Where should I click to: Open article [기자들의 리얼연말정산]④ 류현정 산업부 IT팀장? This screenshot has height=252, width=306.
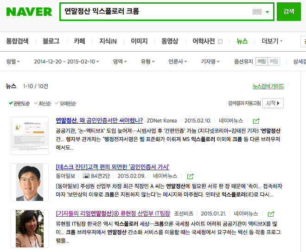pyautogui.click(x=113, y=213)
